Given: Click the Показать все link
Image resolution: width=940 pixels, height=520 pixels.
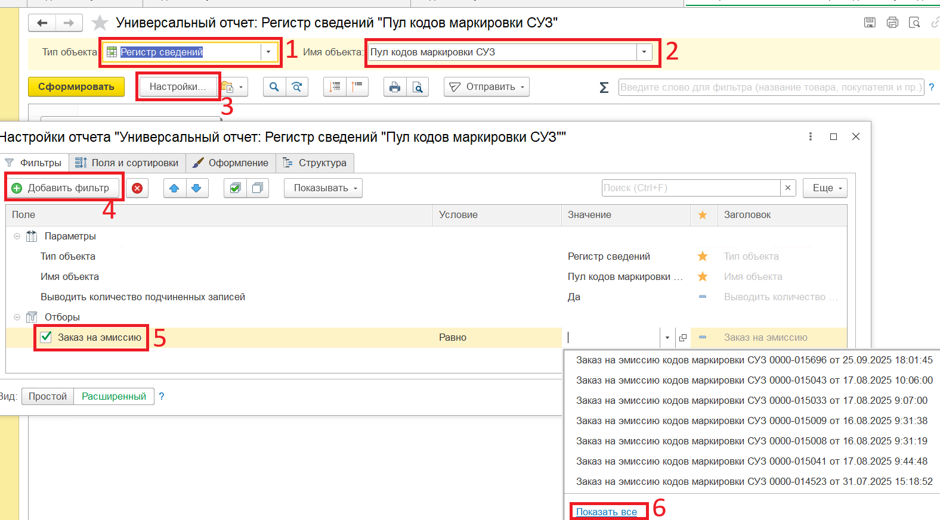Looking at the screenshot, I should pyautogui.click(x=606, y=512).
